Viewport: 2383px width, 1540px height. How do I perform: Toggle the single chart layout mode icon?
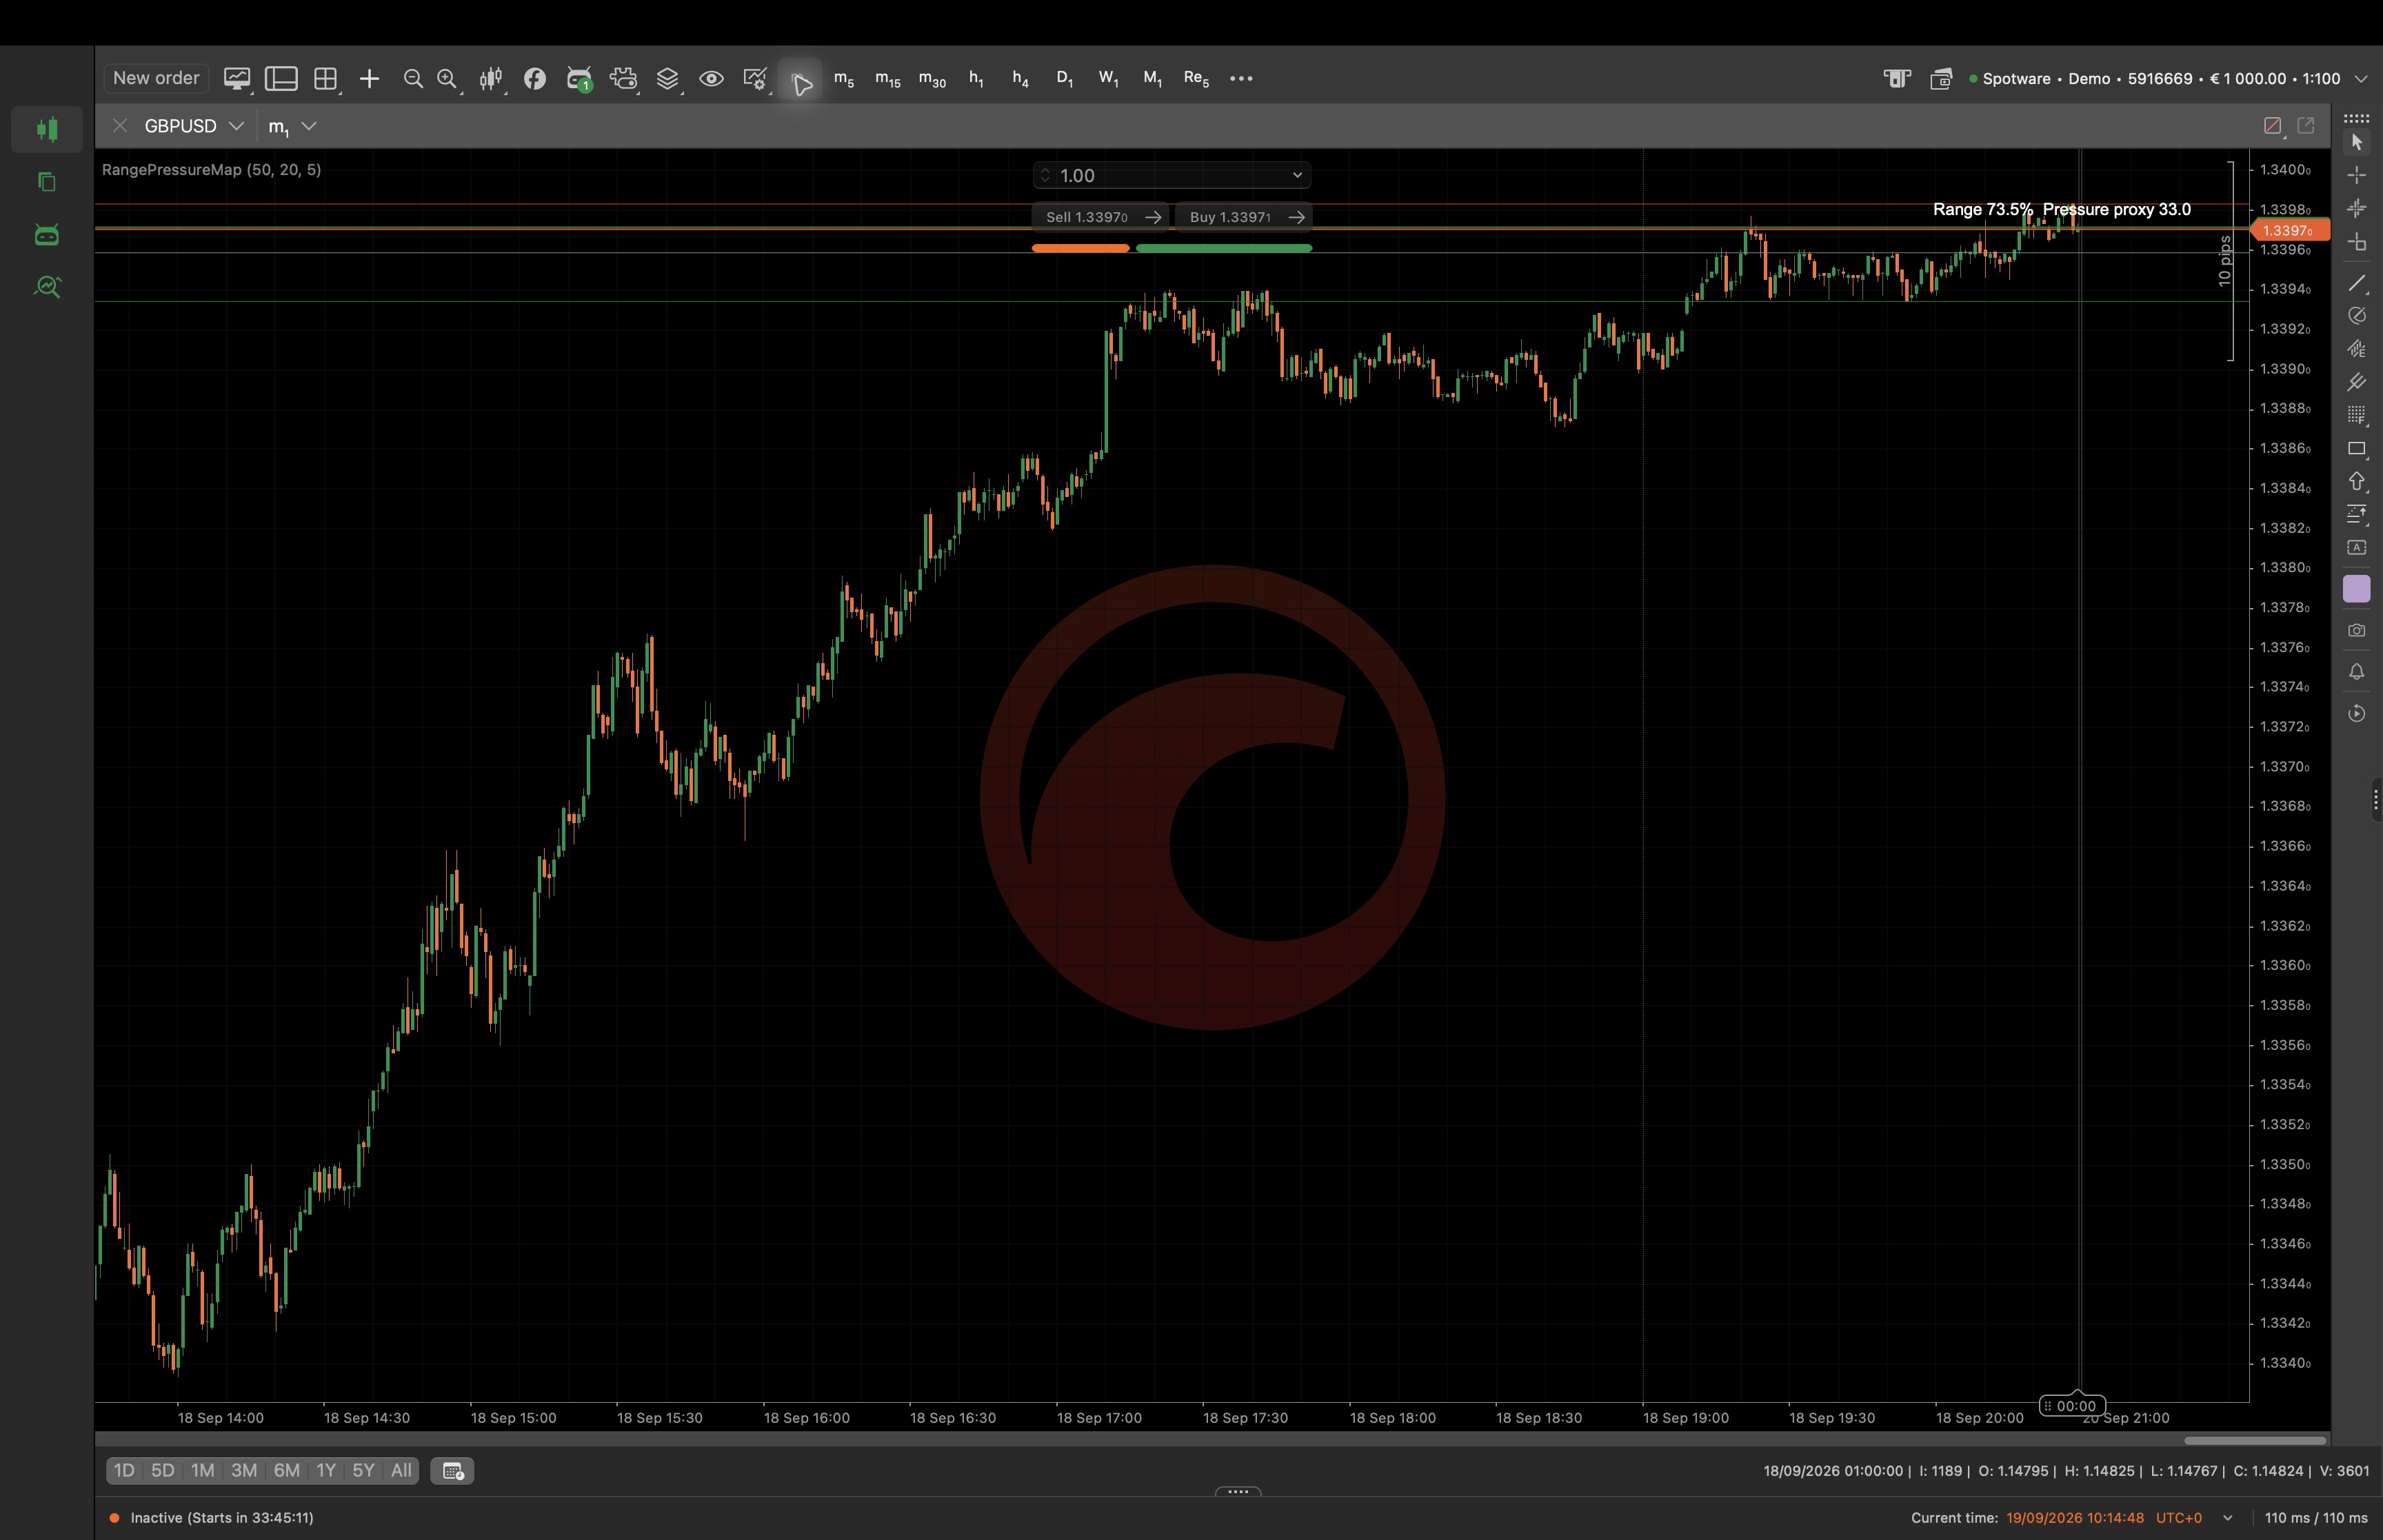coord(281,79)
